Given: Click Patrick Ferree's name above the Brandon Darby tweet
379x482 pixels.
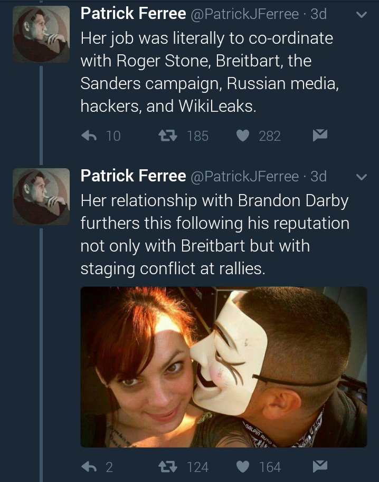Looking at the screenshot, I should [x=133, y=176].
